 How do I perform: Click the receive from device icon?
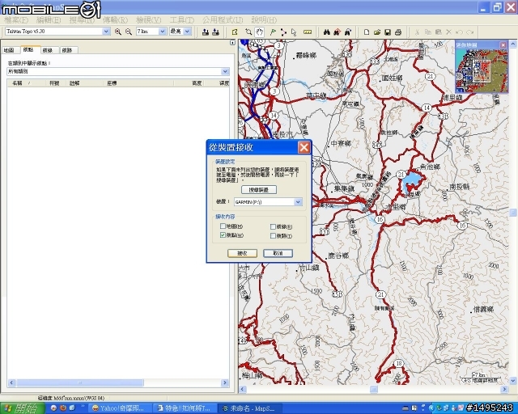coord(216,32)
